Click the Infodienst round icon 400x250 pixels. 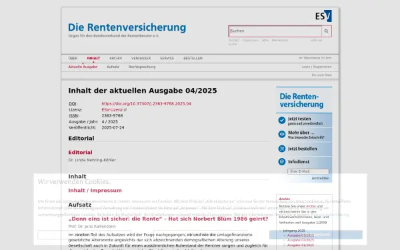click(282, 161)
